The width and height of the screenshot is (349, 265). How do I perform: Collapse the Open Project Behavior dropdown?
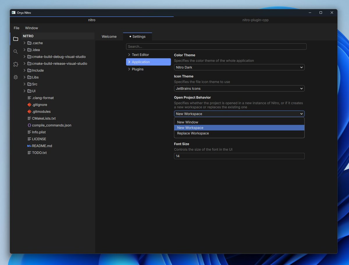pos(239,114)
